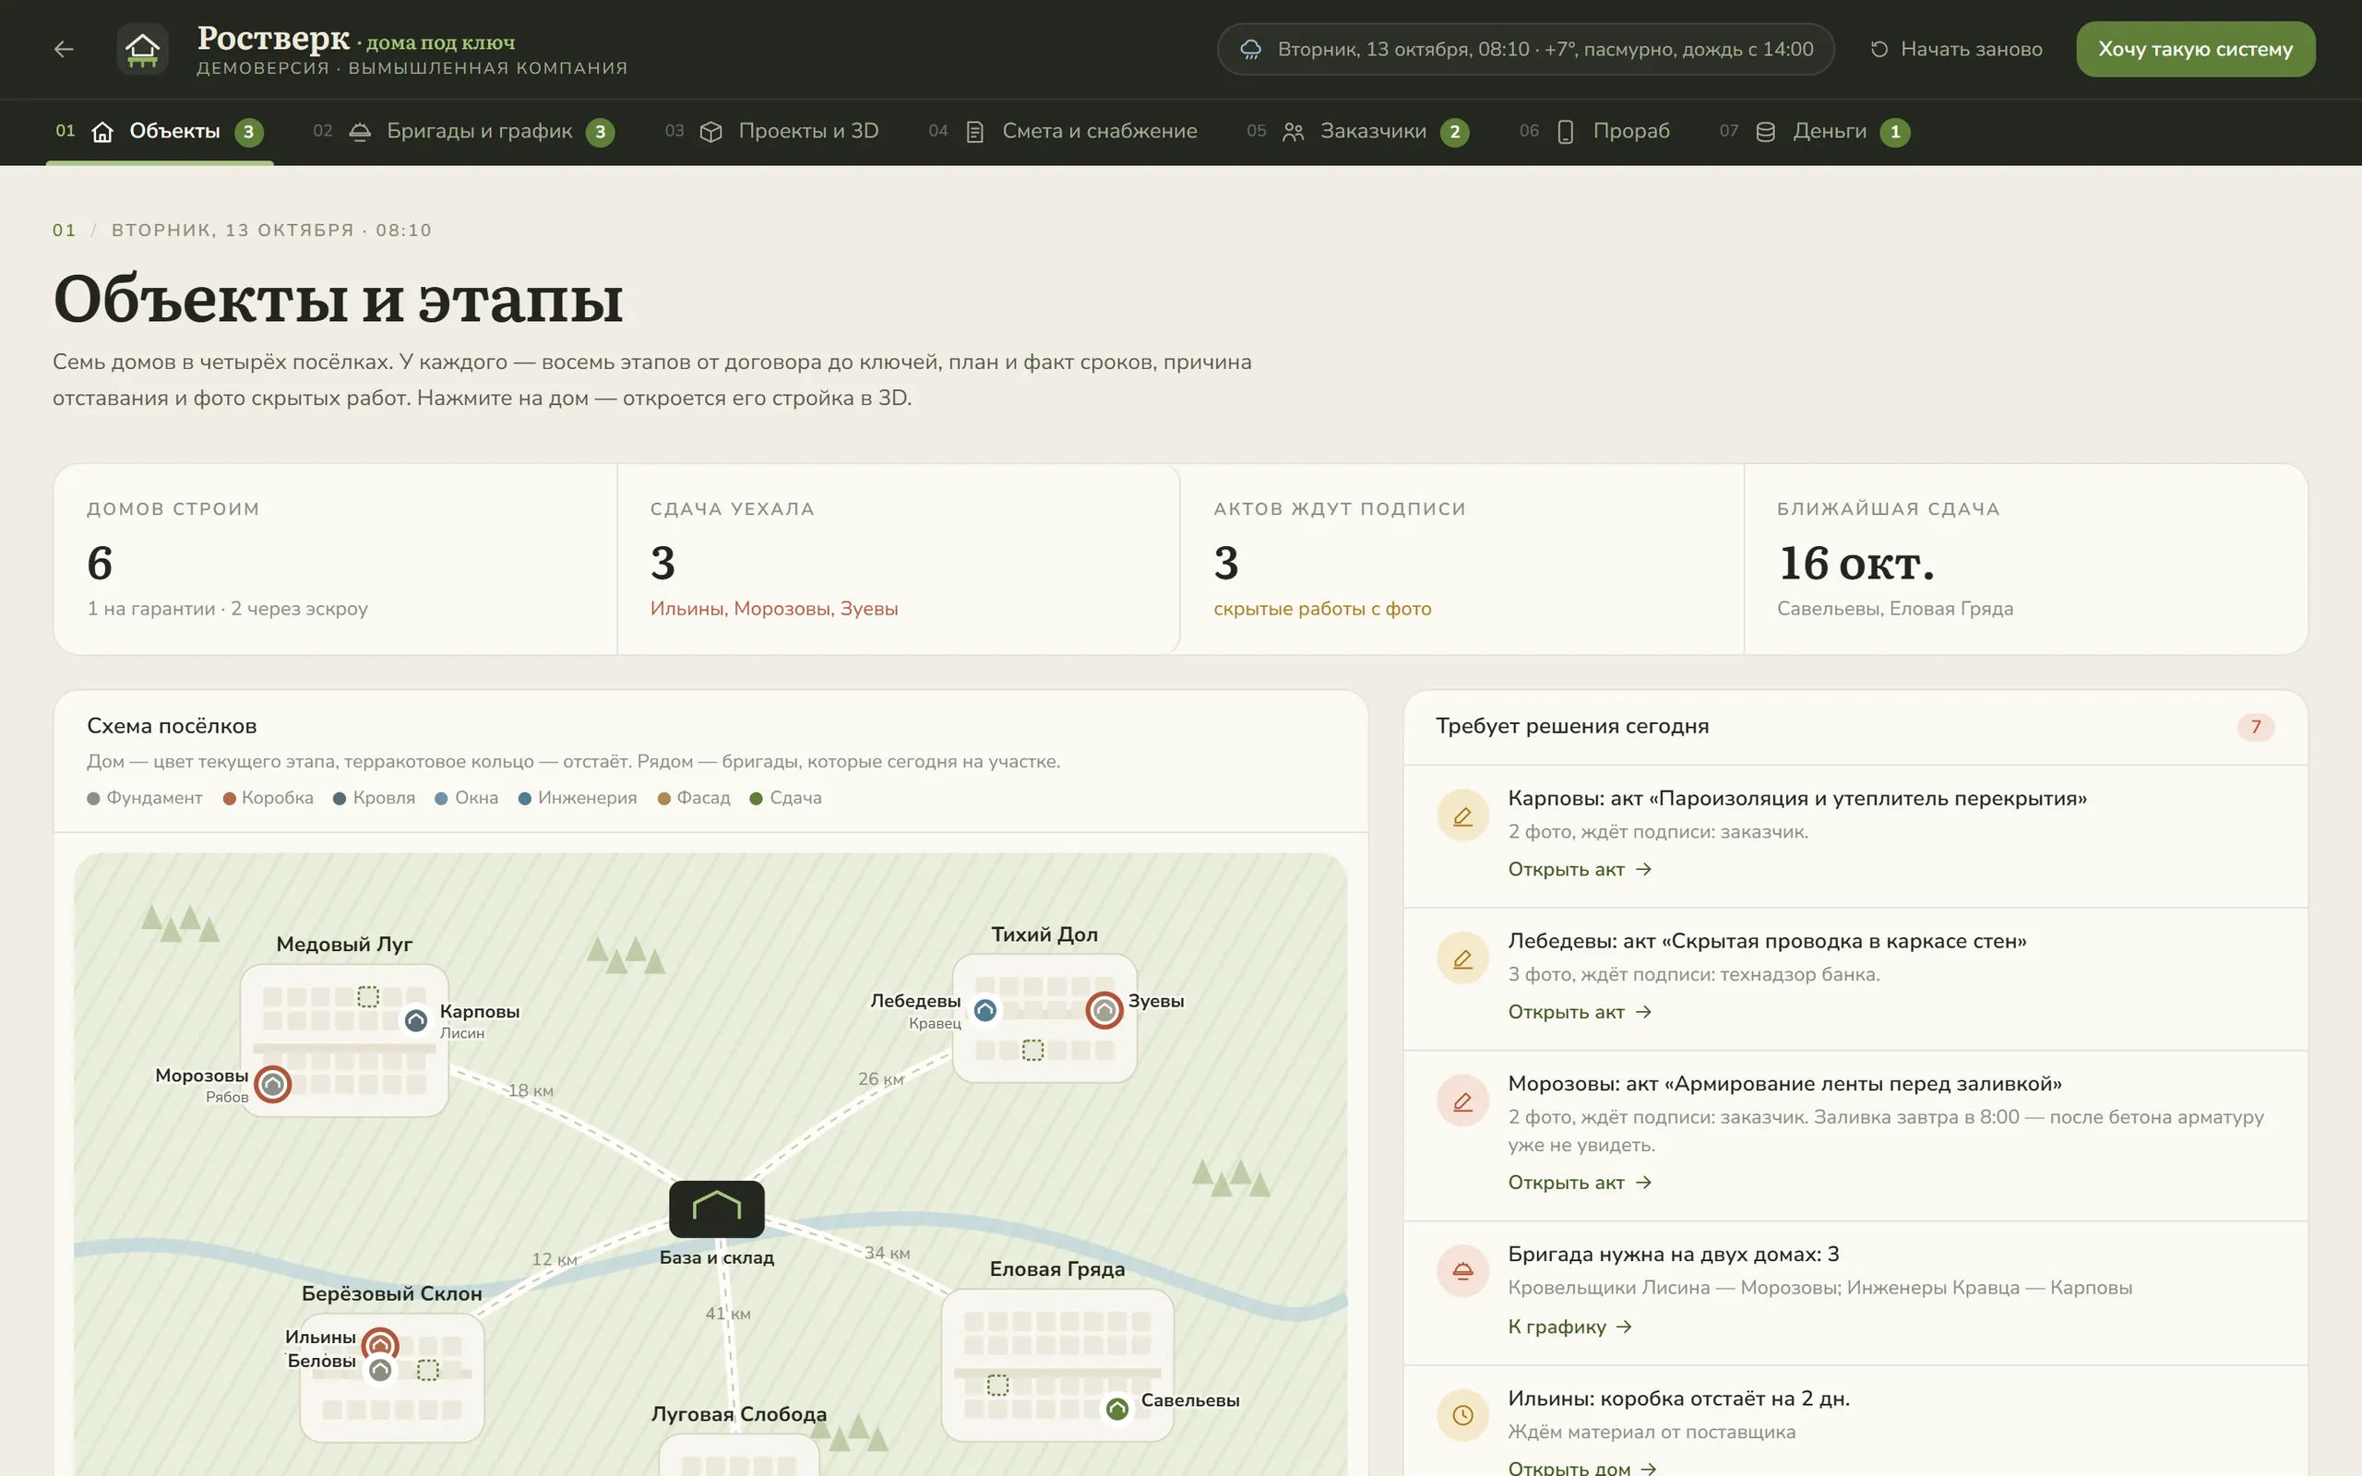Click pencil icon beside Карповы act

click(1462, 816)
